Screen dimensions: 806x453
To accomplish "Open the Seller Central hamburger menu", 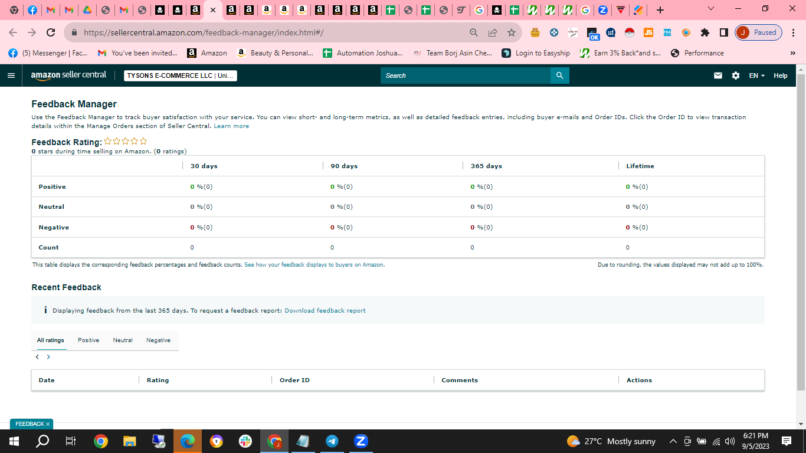I will (11, 75).
